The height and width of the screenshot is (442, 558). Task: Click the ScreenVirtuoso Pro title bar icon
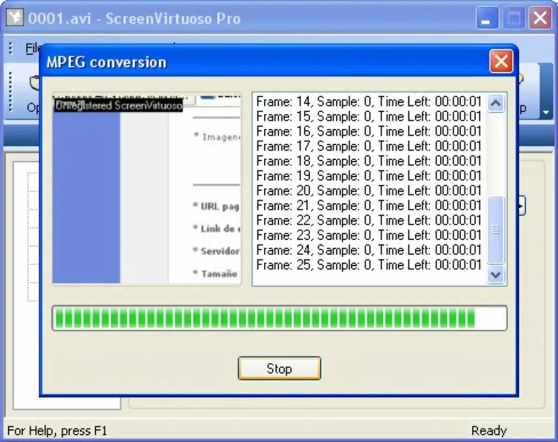15,17
